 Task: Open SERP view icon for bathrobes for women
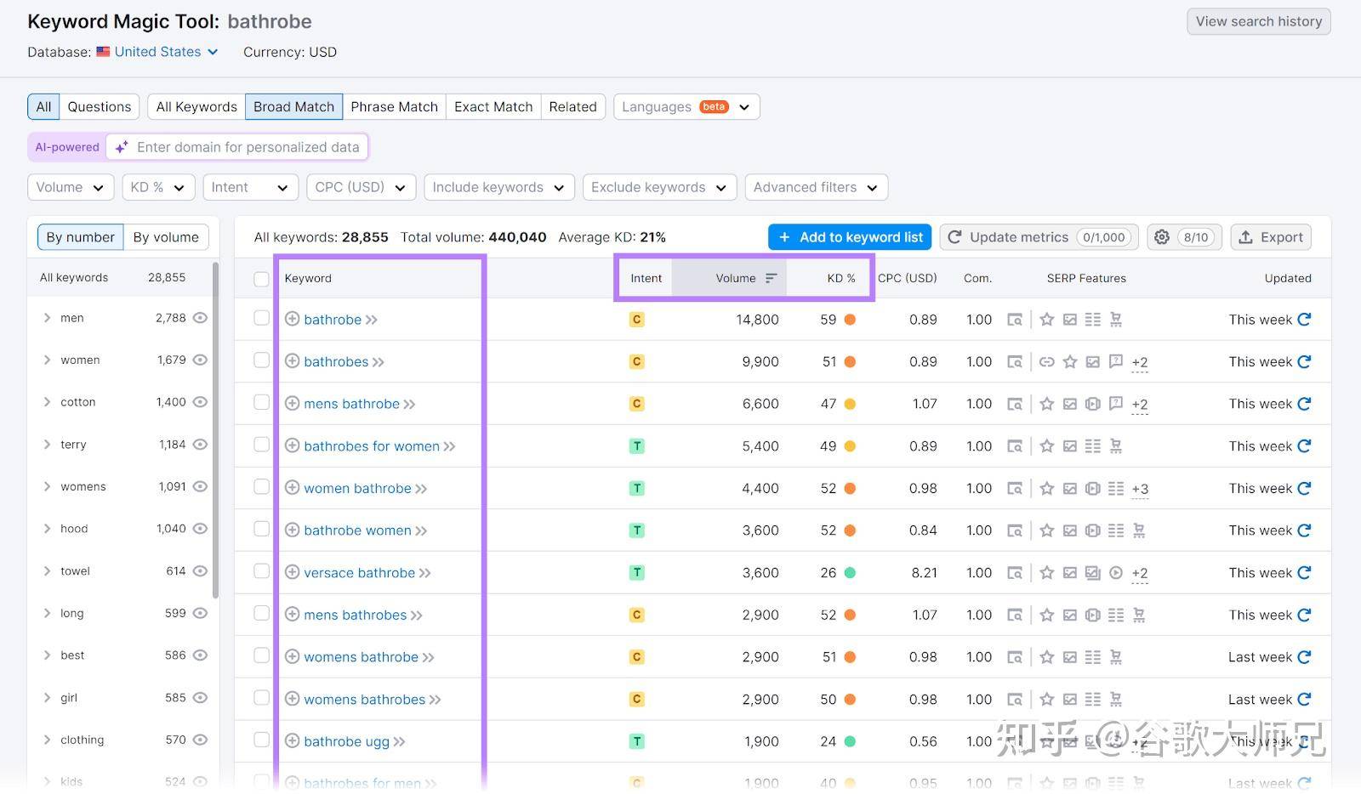(1015, 446)
